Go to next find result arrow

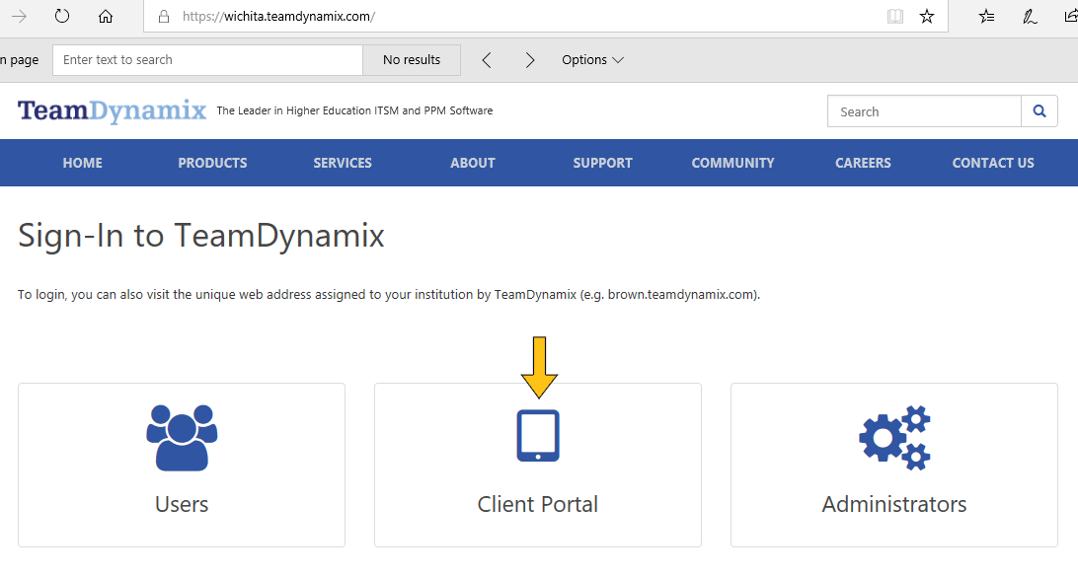530,60
